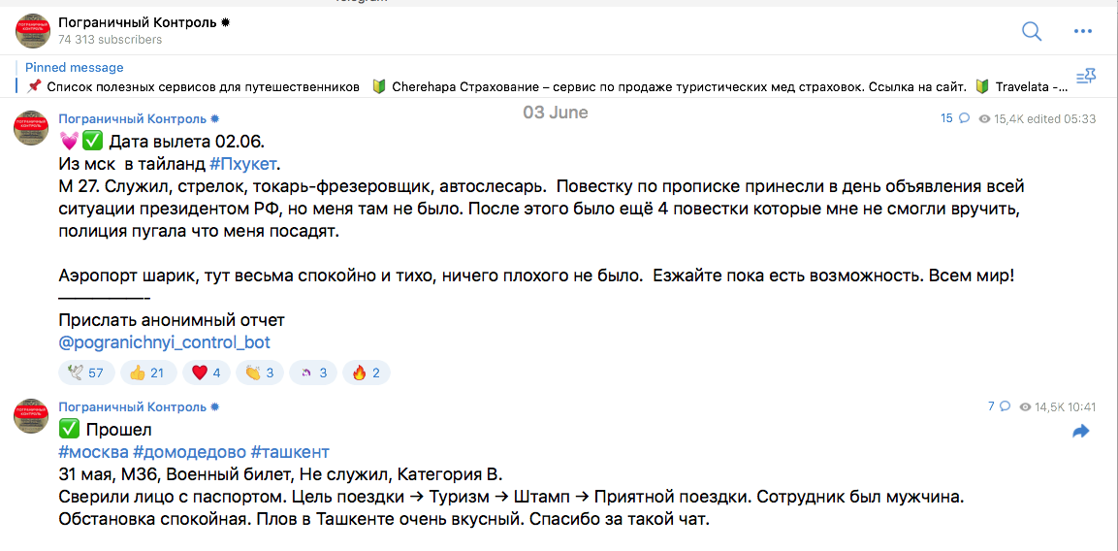Click the #ташкент hashtag

[290, 452]
